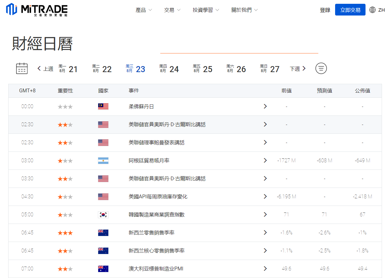Click the globe language icon

pos(372,10)
